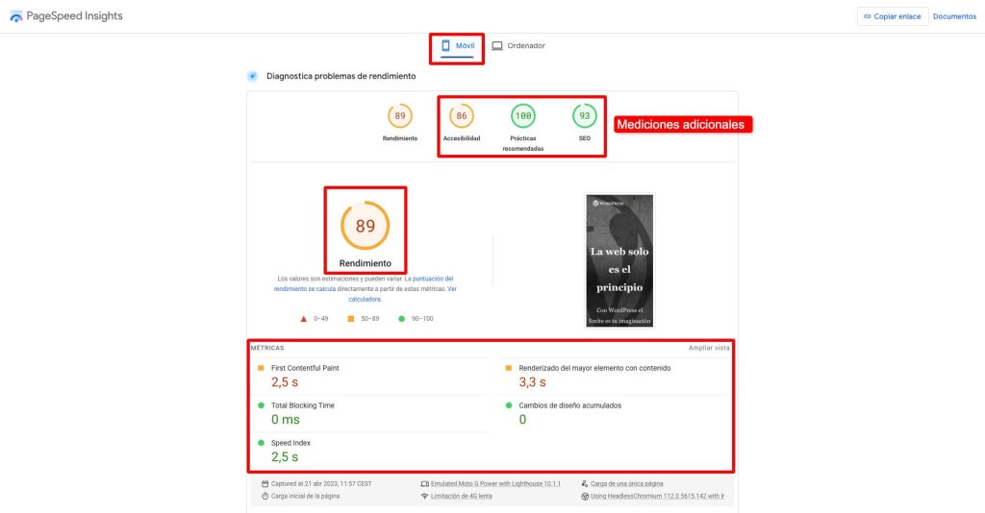Open the Documentos link
This screenshot has height=513, width=985.
[x=954, y=16]
